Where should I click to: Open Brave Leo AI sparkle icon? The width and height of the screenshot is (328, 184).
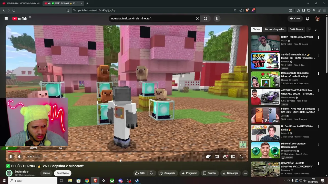click(314, 10)
